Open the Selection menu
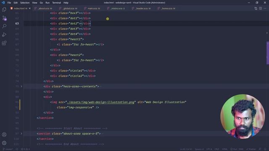This screenshot has height=151, width=269. click(x=25, y=3)
